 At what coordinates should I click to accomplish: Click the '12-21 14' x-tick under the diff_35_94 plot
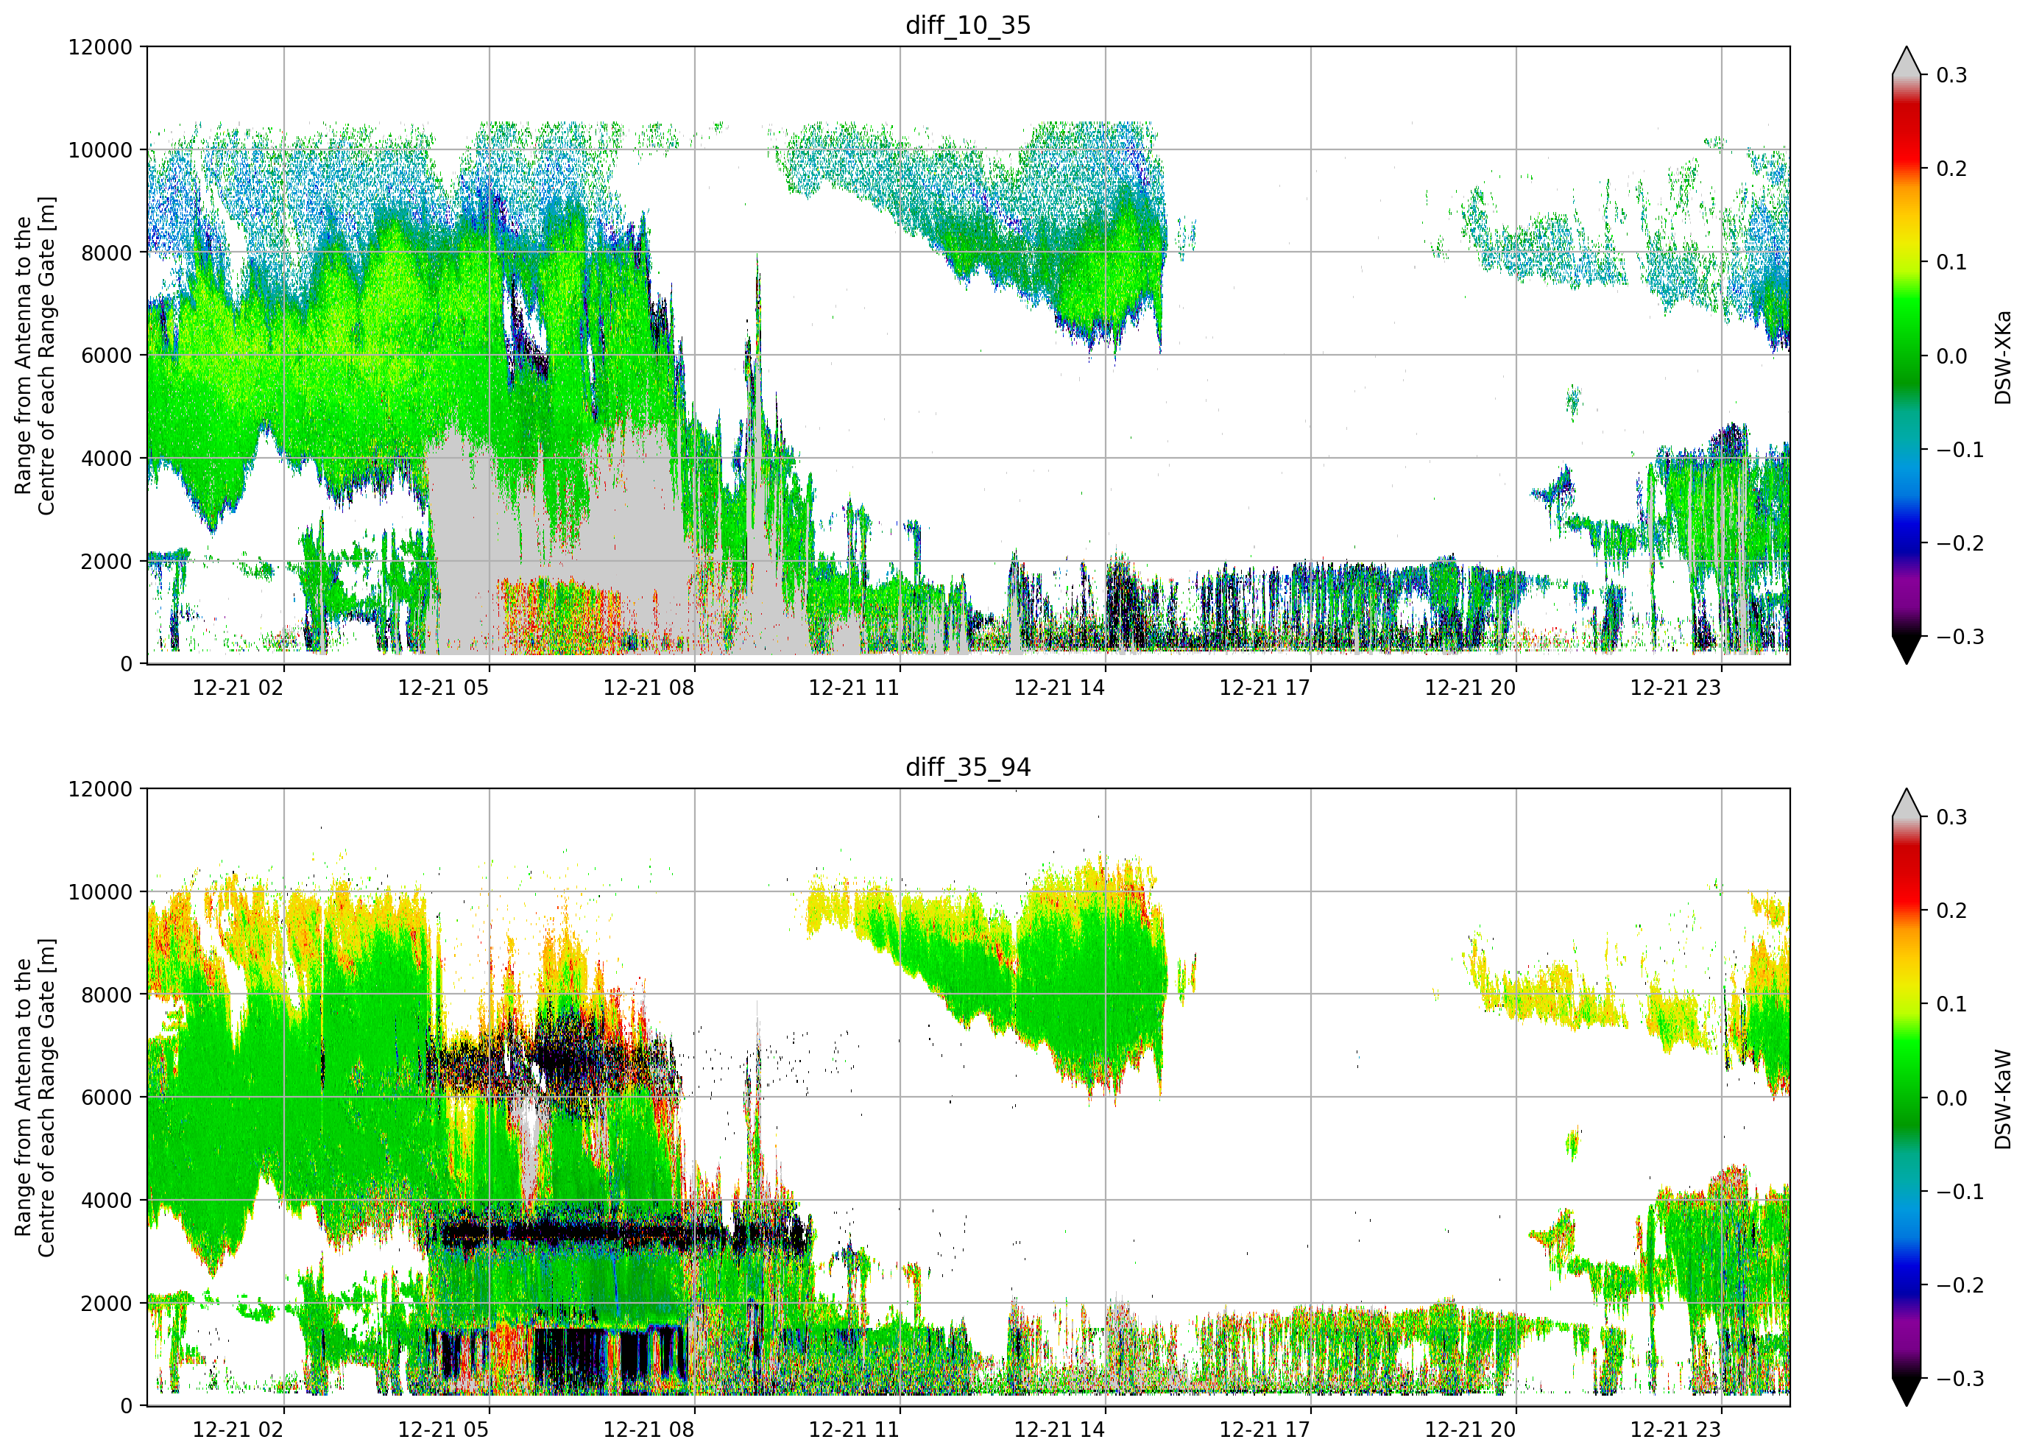pyautogui.click(x=1059, y=1430)
